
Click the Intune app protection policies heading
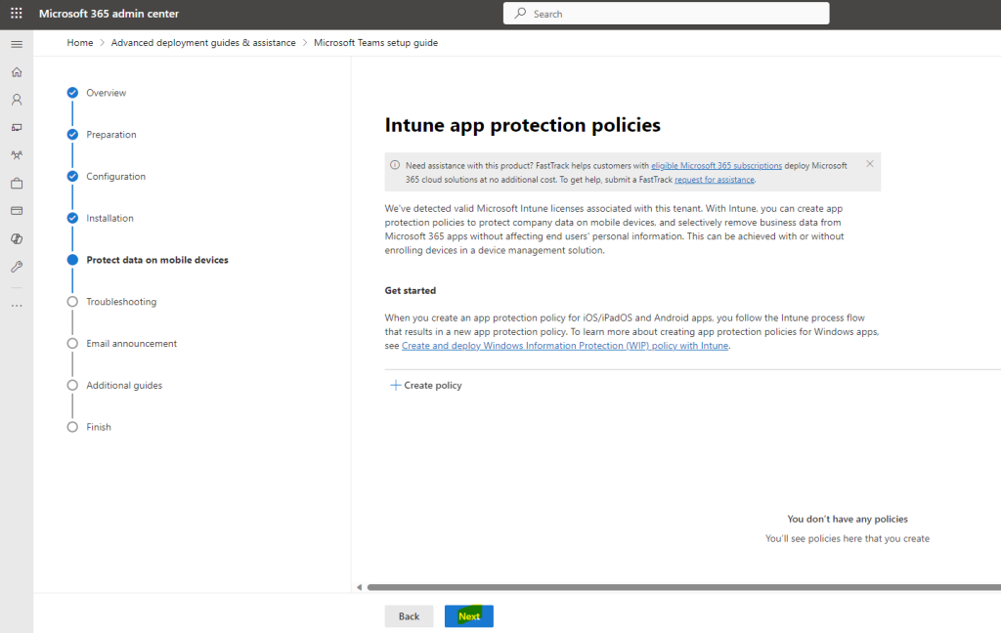click(522, 125)
